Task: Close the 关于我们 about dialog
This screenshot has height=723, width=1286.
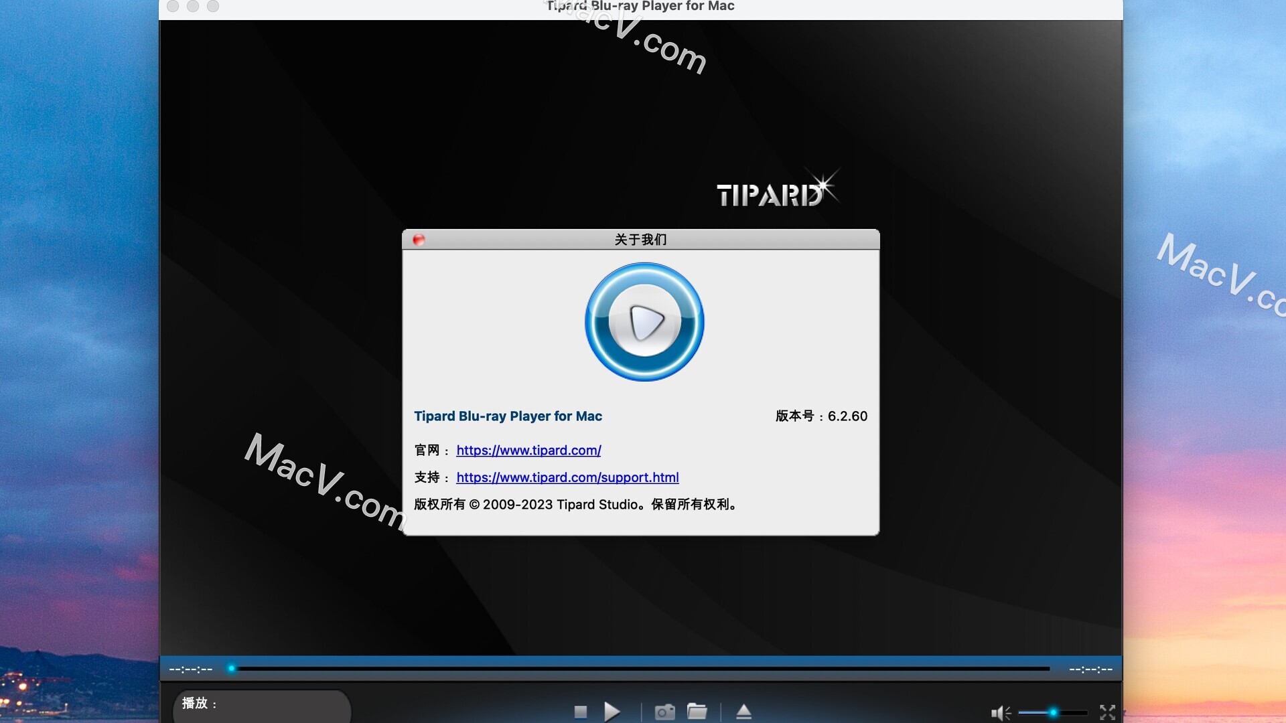Action: [x=419, y=240]
